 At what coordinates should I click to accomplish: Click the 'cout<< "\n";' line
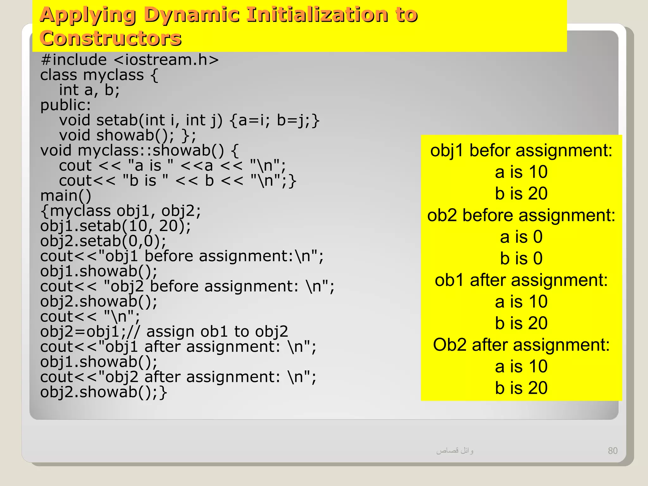pos(90,317)
